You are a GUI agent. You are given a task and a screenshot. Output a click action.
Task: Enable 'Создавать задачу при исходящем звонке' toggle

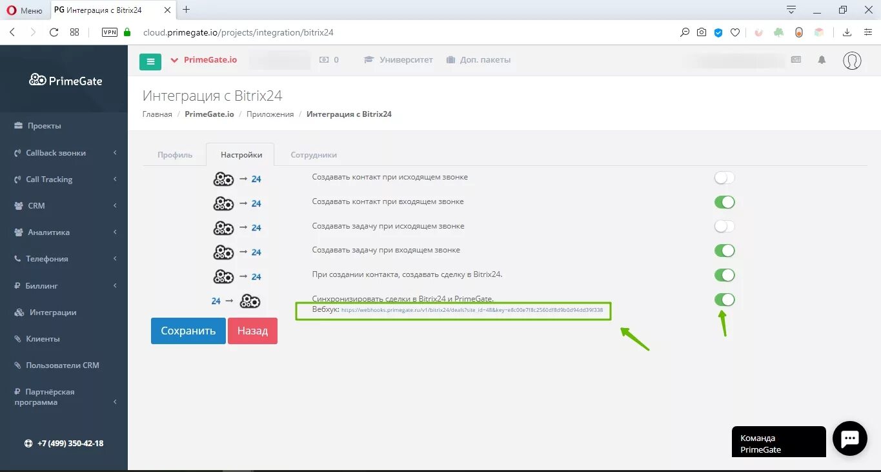click(x=724, y=226)
